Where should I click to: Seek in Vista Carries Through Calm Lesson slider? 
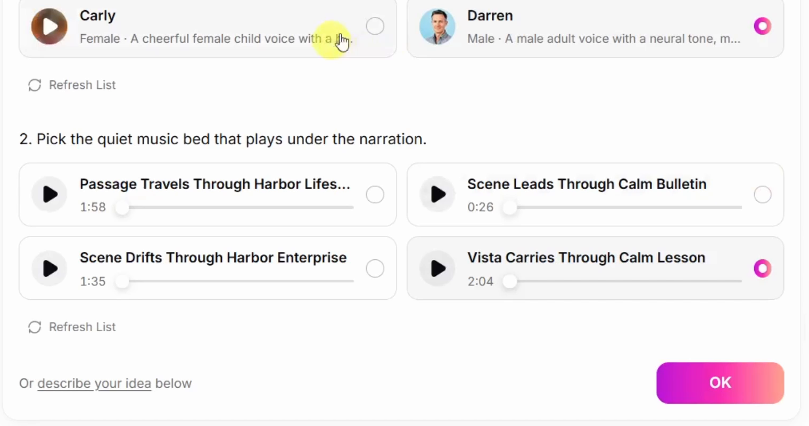point(623,281)
